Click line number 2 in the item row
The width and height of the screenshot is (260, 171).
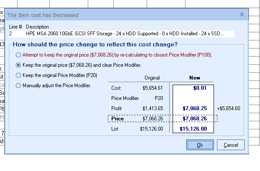[11, 33]
